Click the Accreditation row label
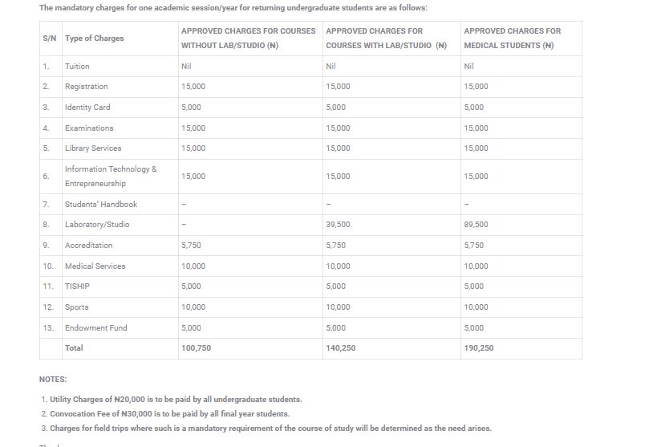The height and width of the screenshot is (447, 653). click(x=88, y=246)
